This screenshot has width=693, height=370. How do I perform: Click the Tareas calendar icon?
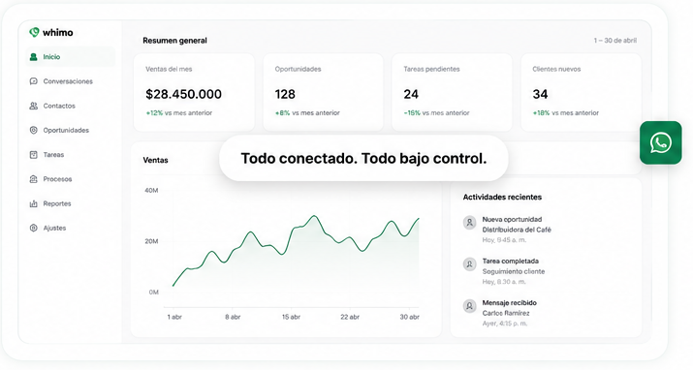(33, 155)
